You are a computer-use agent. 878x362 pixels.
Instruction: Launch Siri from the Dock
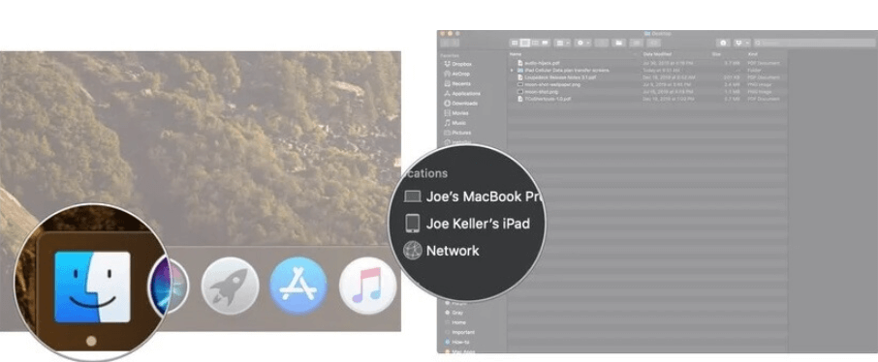point(170,287)
